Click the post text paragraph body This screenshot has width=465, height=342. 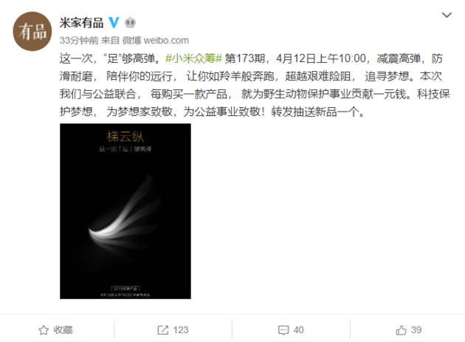[255, 85]
